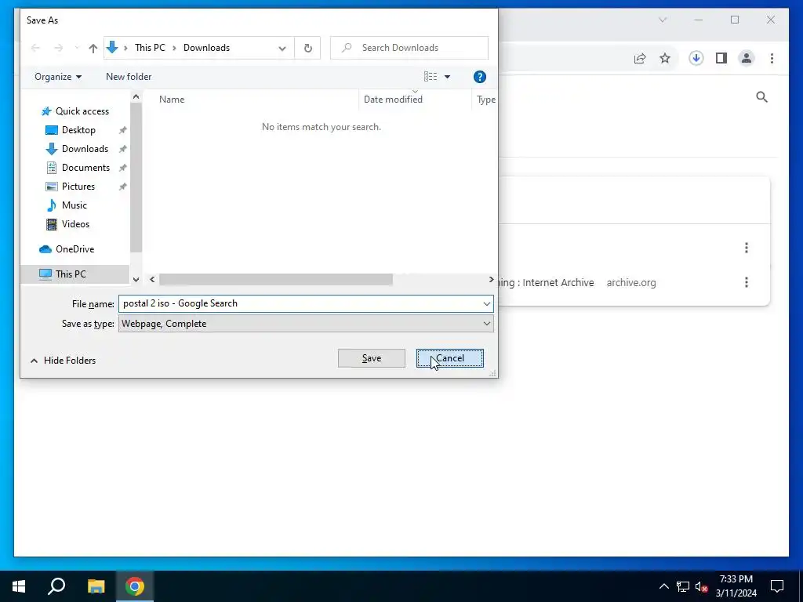Select OneDrive in the navigation pane
Viewport: 803px width, 602px height.
(x=74, y=248)
